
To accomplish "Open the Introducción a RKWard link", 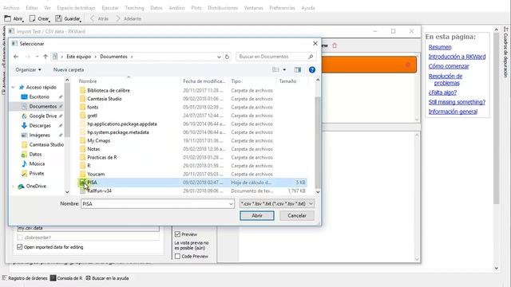I will pos(457,57).
